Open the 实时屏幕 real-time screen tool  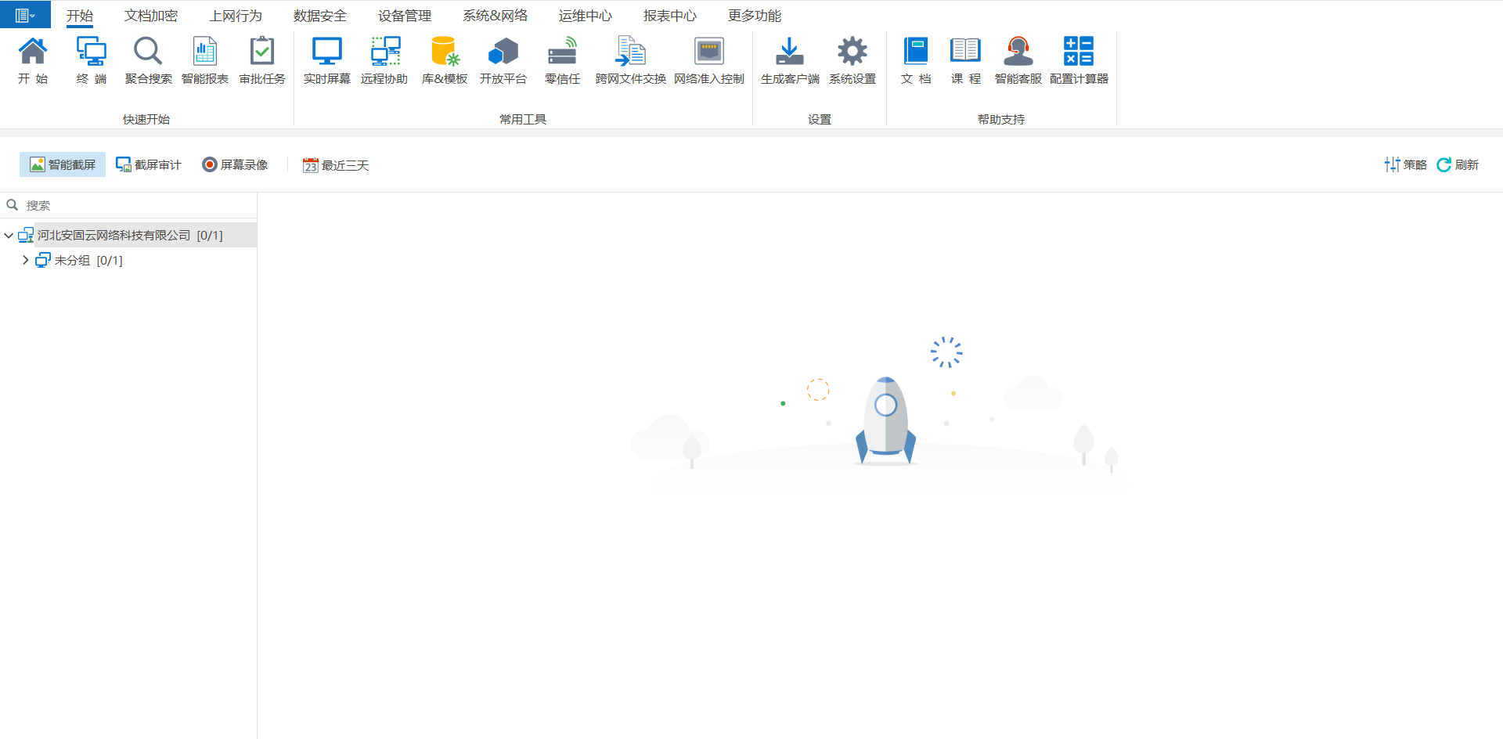326,60
